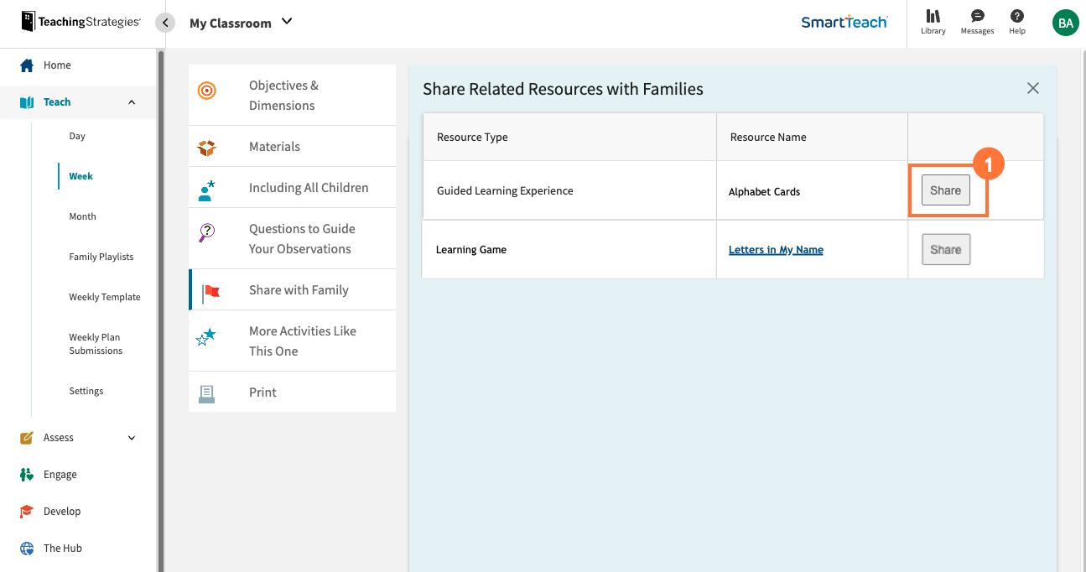The height and width of the screenshot is (572, 1086).
Task: Open The Hub globe item
Action: [27, 549]
